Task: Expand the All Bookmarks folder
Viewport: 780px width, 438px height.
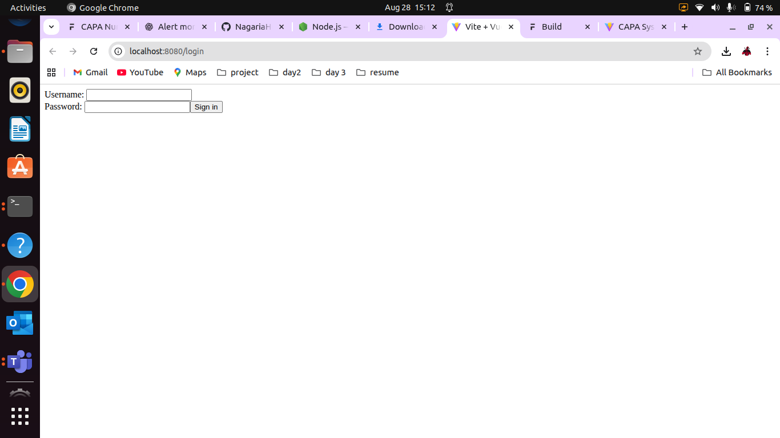Action: click(x=737, y=72)
